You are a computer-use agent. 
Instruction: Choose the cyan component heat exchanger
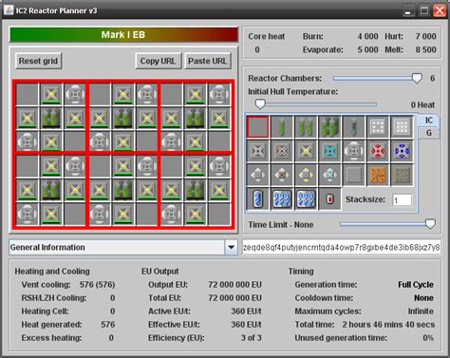[329, 175]
